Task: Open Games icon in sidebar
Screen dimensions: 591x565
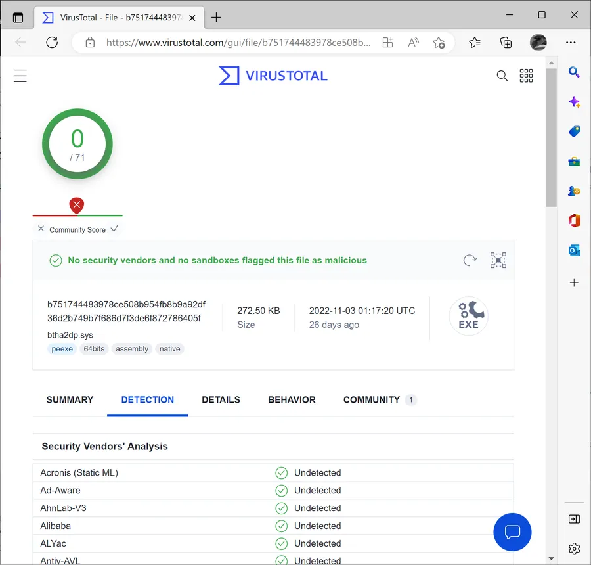Action: click(574, 191)
